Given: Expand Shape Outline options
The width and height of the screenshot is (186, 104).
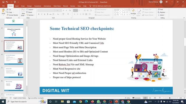Looking at the screenshot, I should (148, 12).
